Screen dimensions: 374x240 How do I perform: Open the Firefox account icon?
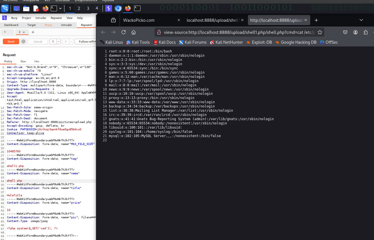tap(355, 32)
